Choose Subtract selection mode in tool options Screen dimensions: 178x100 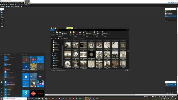point(10,6)
